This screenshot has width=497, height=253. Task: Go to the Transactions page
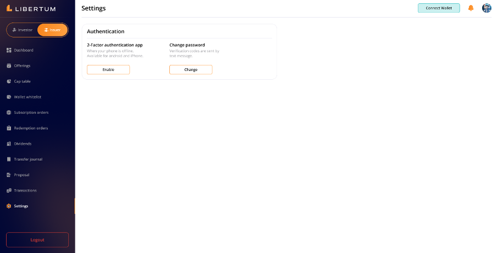(25, 190)
